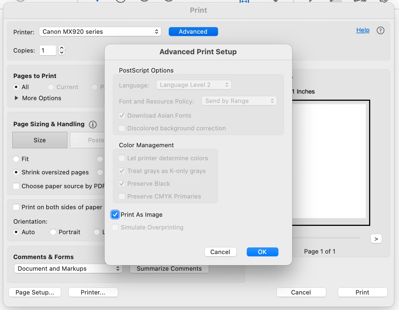This screenshot has height=310, width=399.
Task: Click the print preview thumbnail
Action: pyautogui.click(x=331, y=163)
